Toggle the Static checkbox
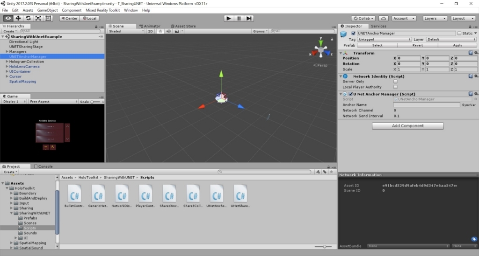Screen dimensions: 479x256 (459, 33)
